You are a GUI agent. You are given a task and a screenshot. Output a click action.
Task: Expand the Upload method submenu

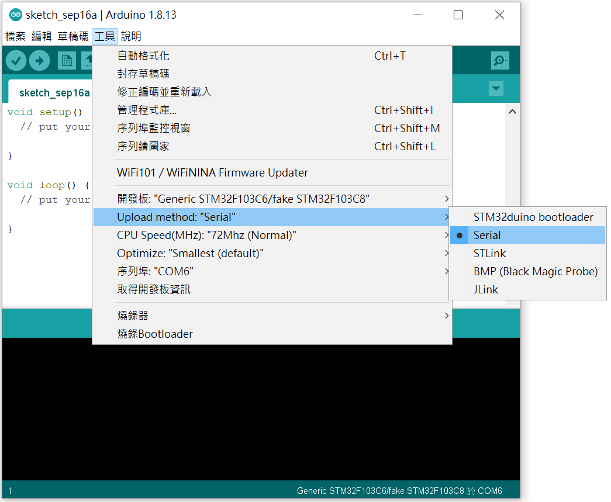[x=272, y=217]
